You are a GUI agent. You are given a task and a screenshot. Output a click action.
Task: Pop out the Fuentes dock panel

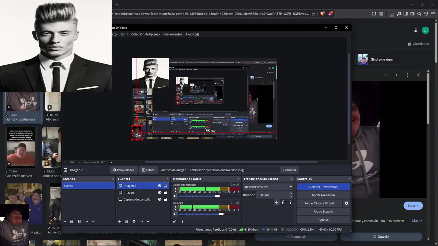coord(167,179)
